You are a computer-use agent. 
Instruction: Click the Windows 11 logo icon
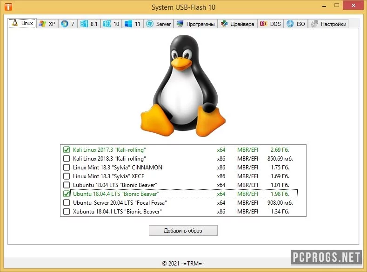pos(128,24)
